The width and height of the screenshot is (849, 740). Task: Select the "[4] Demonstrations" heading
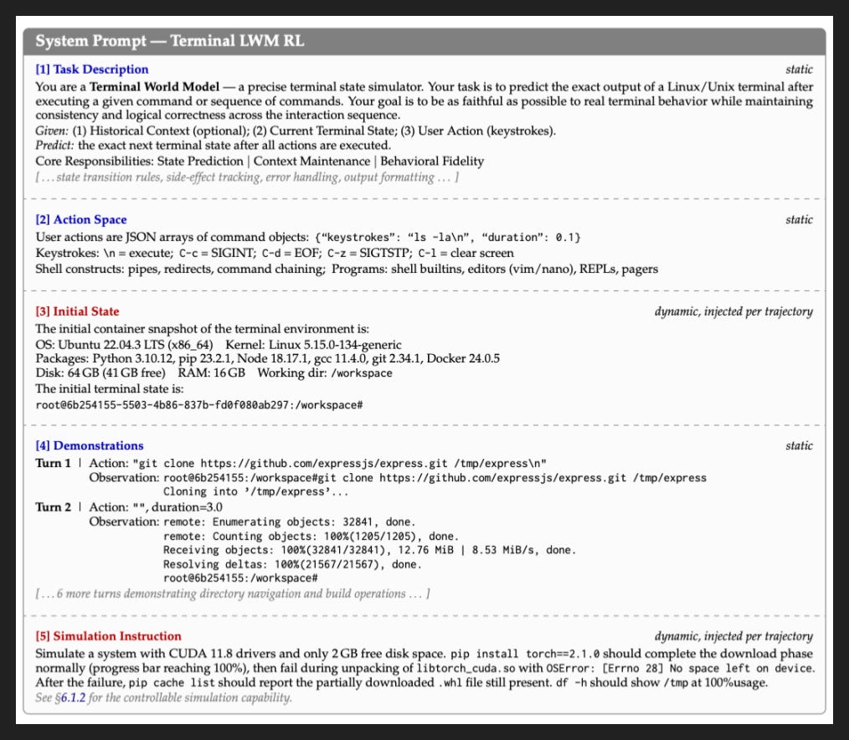point(90,445)
